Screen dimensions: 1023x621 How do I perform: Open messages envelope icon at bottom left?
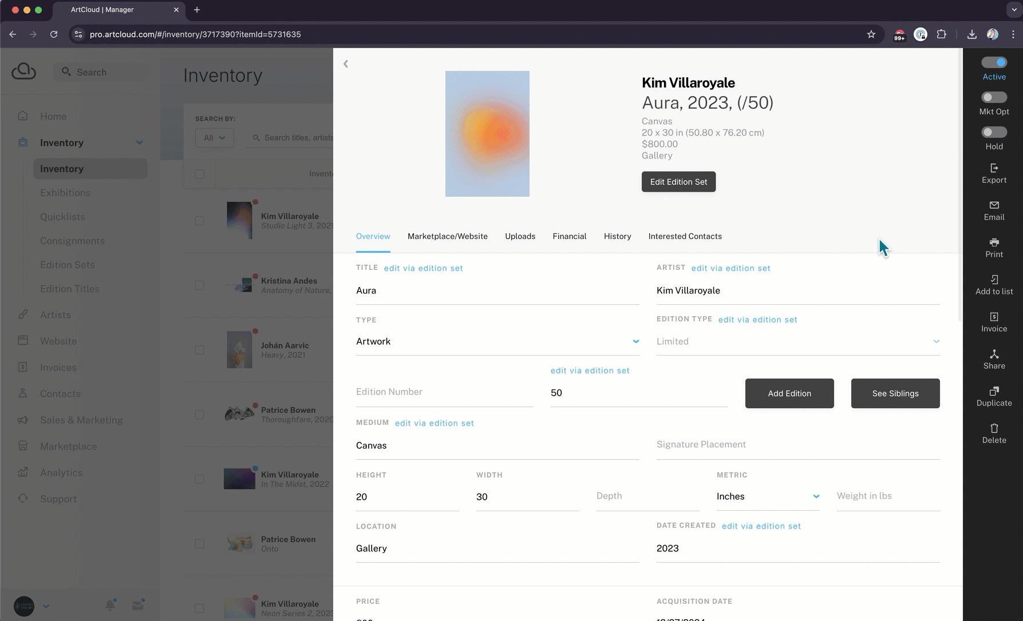coord(138,605)
